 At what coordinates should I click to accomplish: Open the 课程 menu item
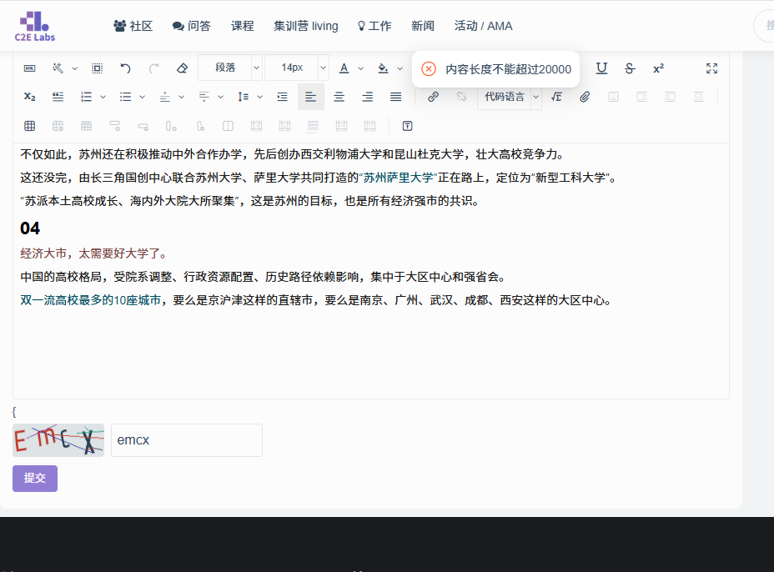(242, 26)
